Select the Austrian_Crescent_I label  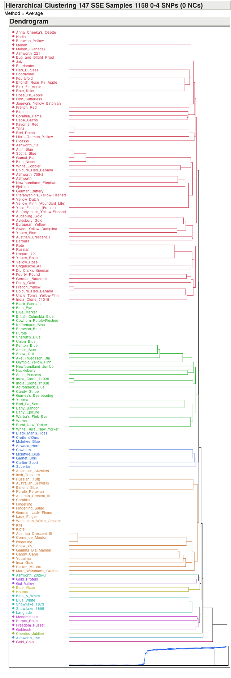pyautogui.click(x=33, y=237)
